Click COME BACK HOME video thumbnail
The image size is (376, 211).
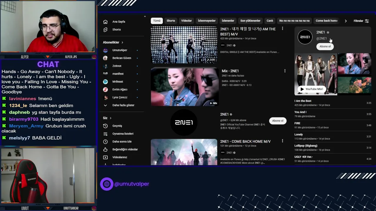184,152
